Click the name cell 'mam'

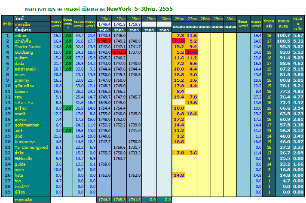(x=32, y=170)
